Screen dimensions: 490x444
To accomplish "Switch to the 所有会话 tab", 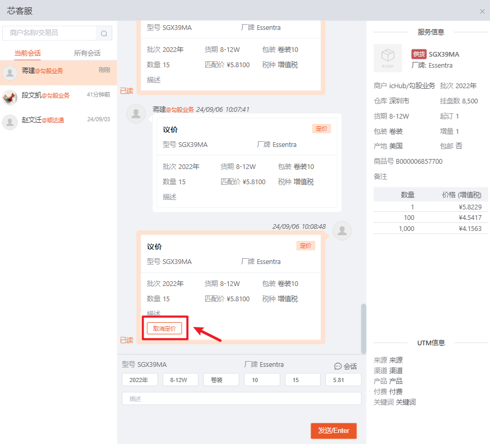I will pos(87,53).
